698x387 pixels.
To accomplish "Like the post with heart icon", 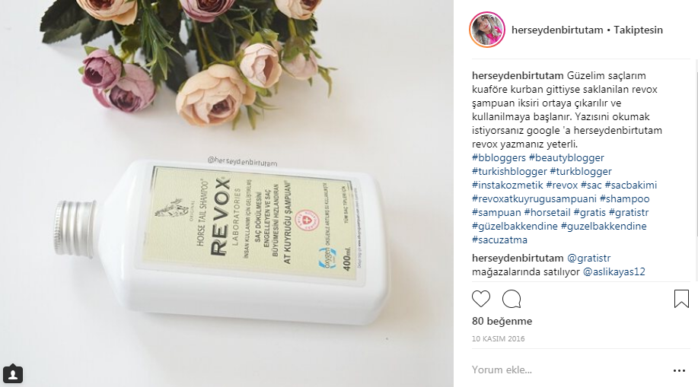I will [481, 299].
